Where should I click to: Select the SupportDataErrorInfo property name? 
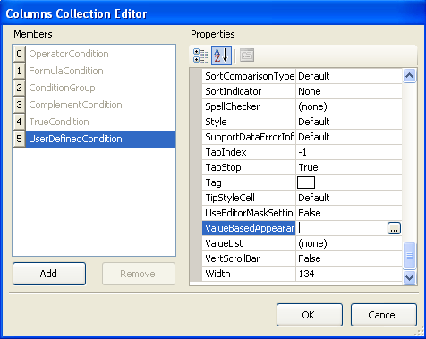[x=249, y=137]
